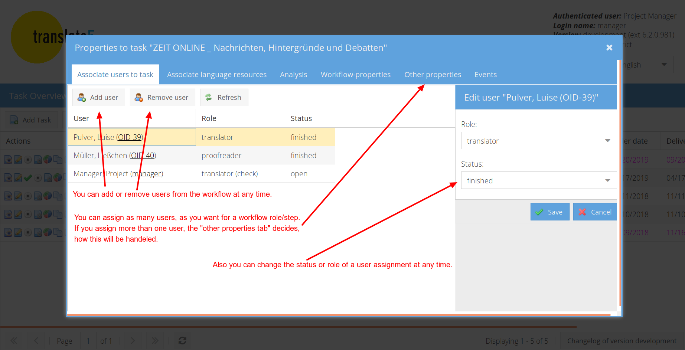Click pie chart icon, row with delivery 09/20
The height and width of the screenshot is (350, 685).
[48, 160]
